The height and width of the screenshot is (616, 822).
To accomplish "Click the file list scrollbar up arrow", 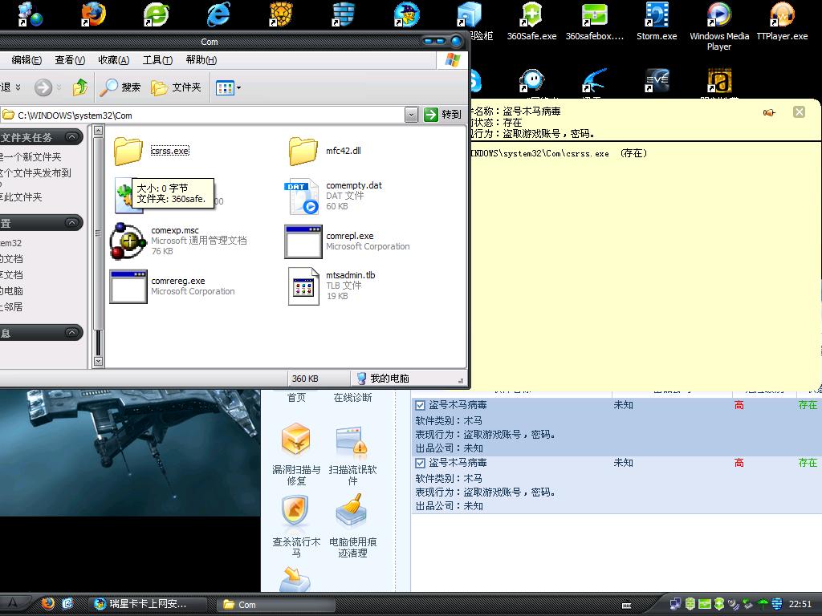I will (x=98, y=131).
